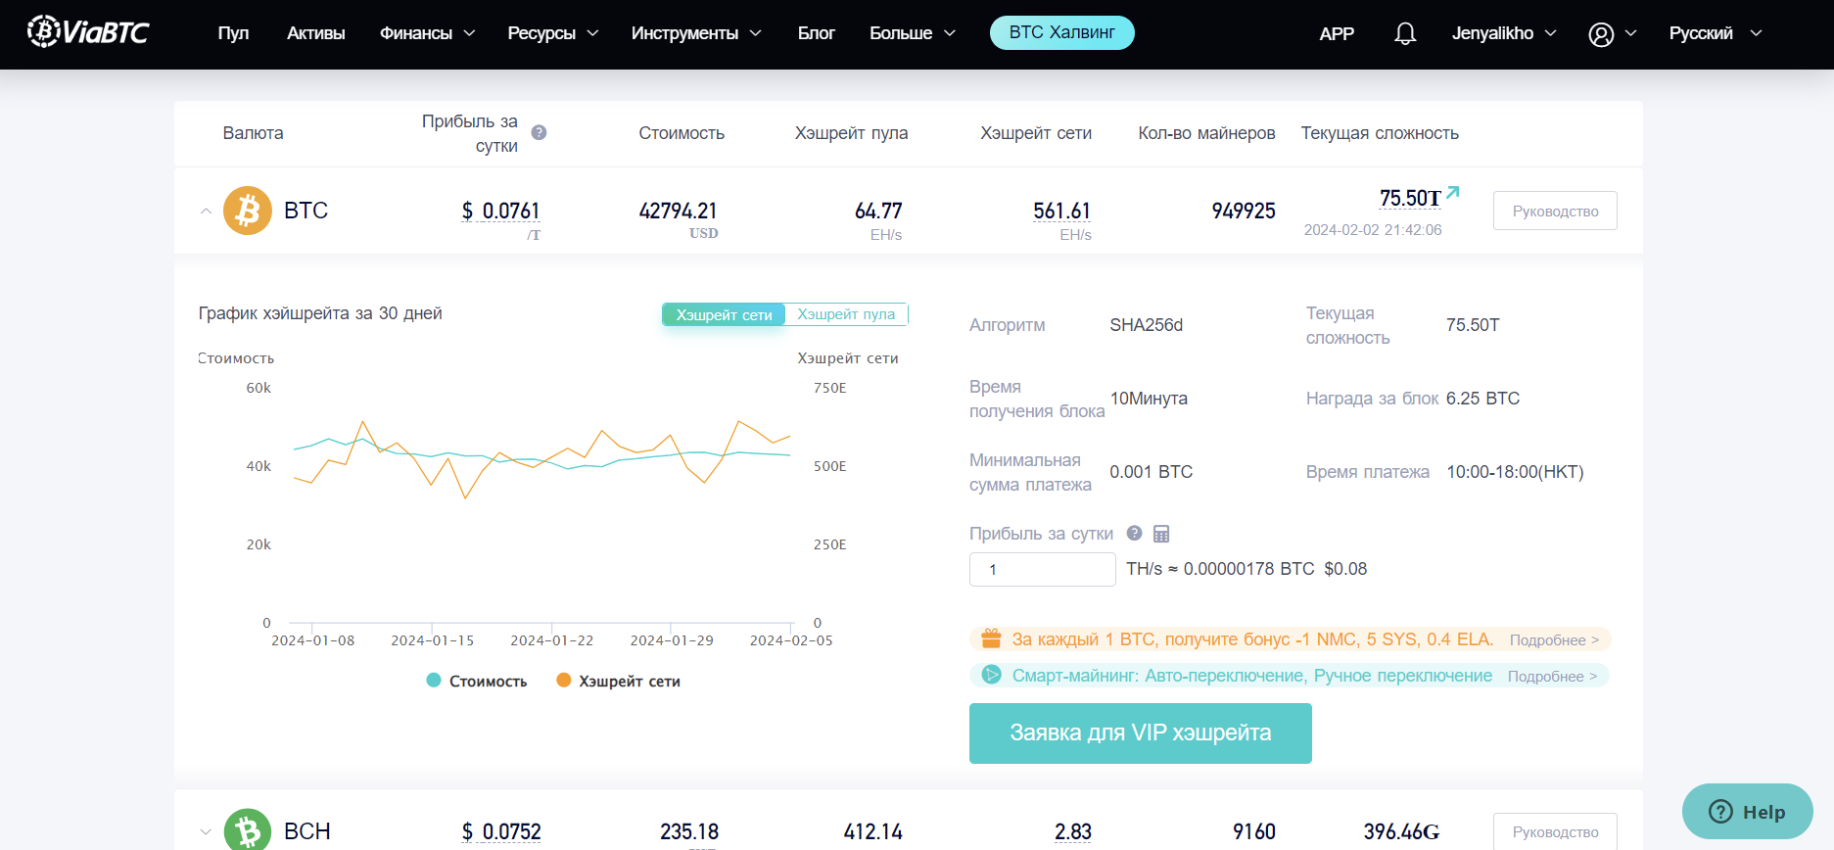This screenshot has width=1834, height=850.
Task: Open the Русский language dropdown
Action: click(1715, 33)
